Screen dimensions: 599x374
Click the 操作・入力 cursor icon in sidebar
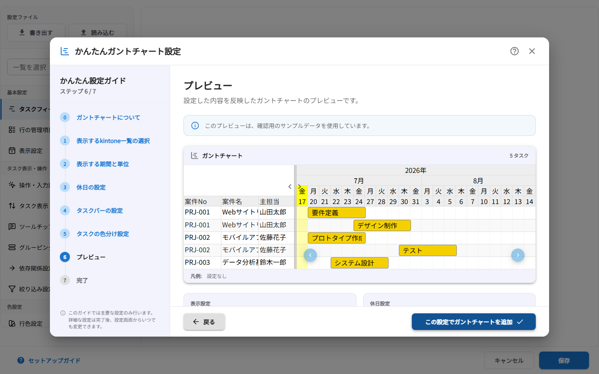point(12,185)
